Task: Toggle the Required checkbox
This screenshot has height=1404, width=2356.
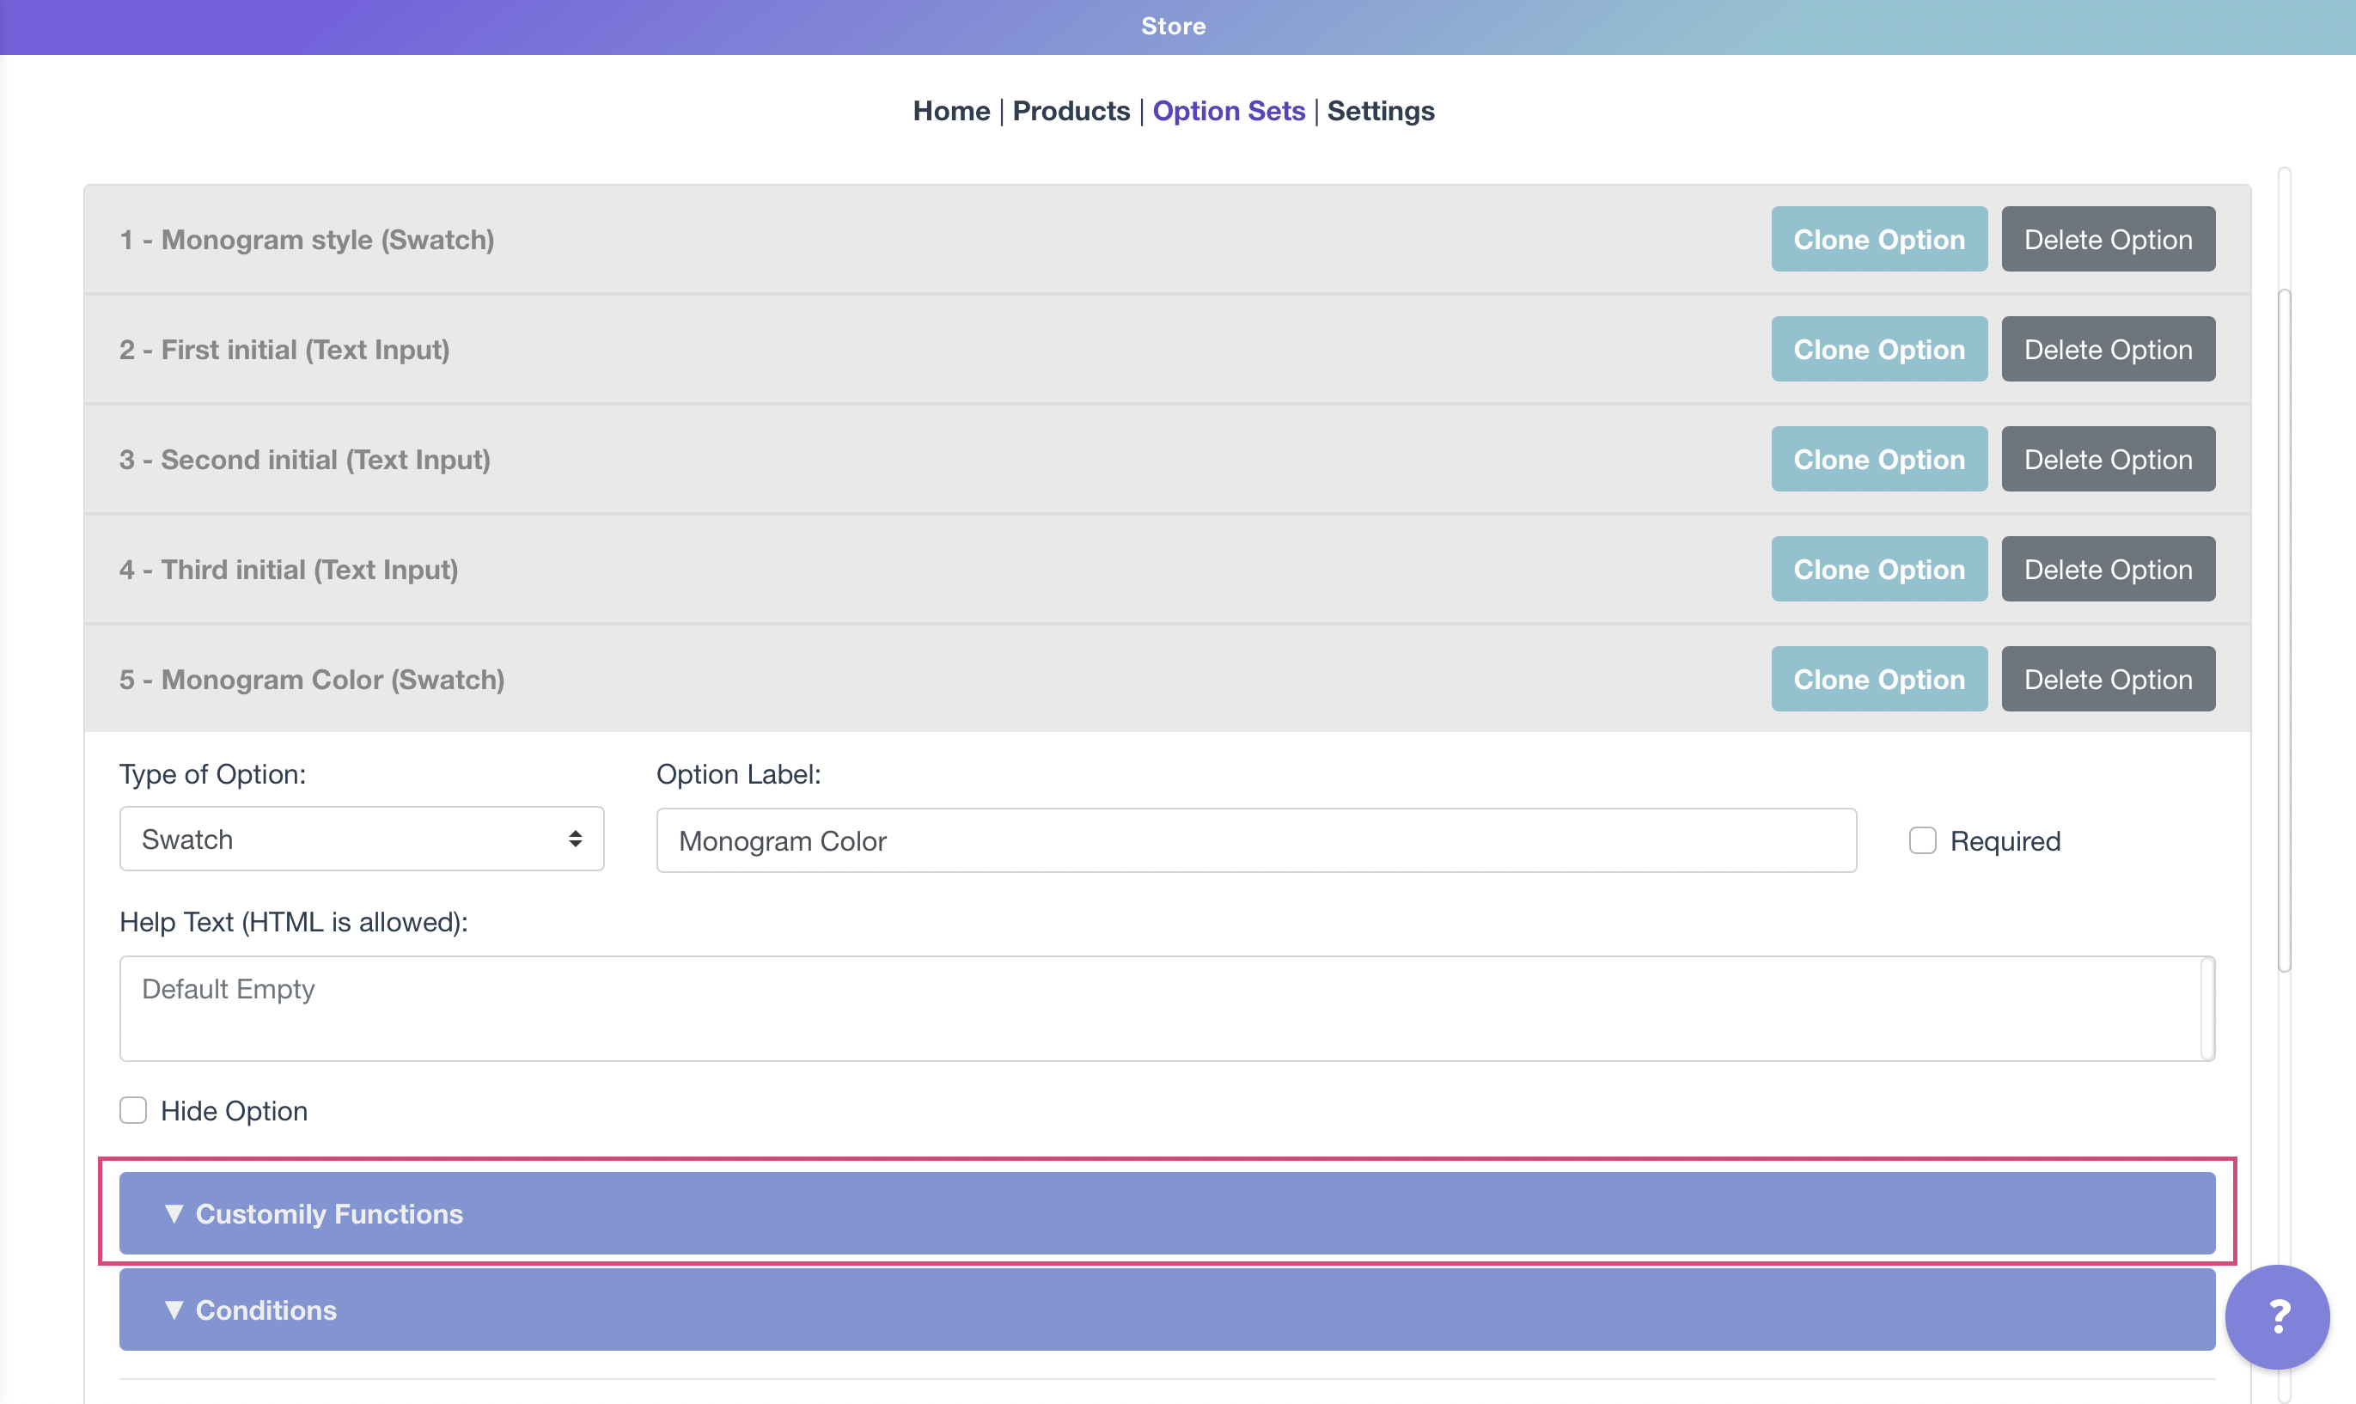Action: click(1922, 840)
